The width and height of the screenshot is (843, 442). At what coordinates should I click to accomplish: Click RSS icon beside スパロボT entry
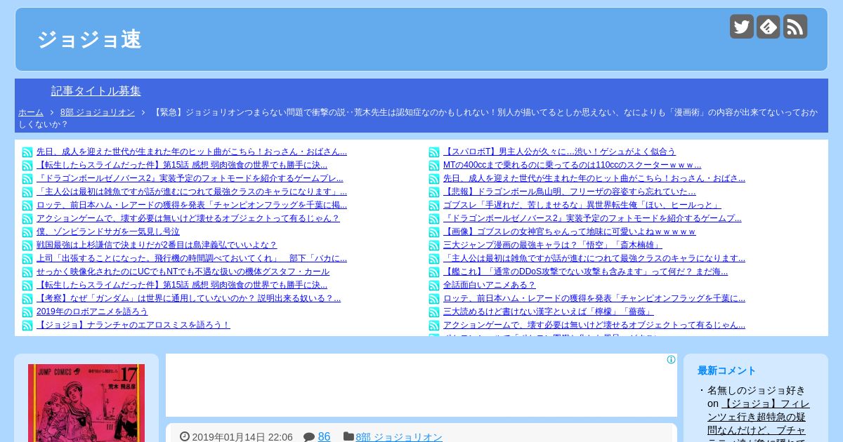tap(434, 152)
